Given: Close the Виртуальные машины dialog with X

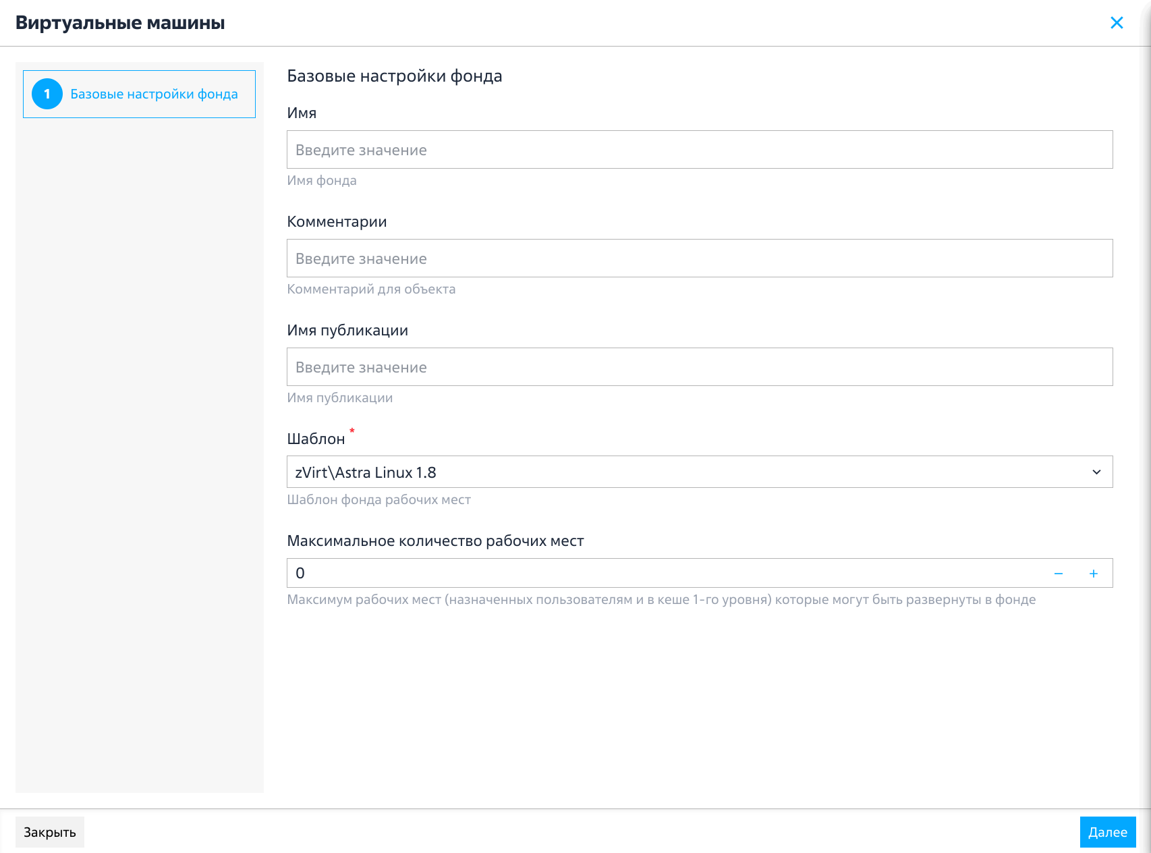Looking at the screenshot, I should pos(1117,23).
